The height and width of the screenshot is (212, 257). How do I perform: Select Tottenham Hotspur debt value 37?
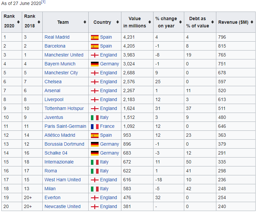tap(189, 108)
